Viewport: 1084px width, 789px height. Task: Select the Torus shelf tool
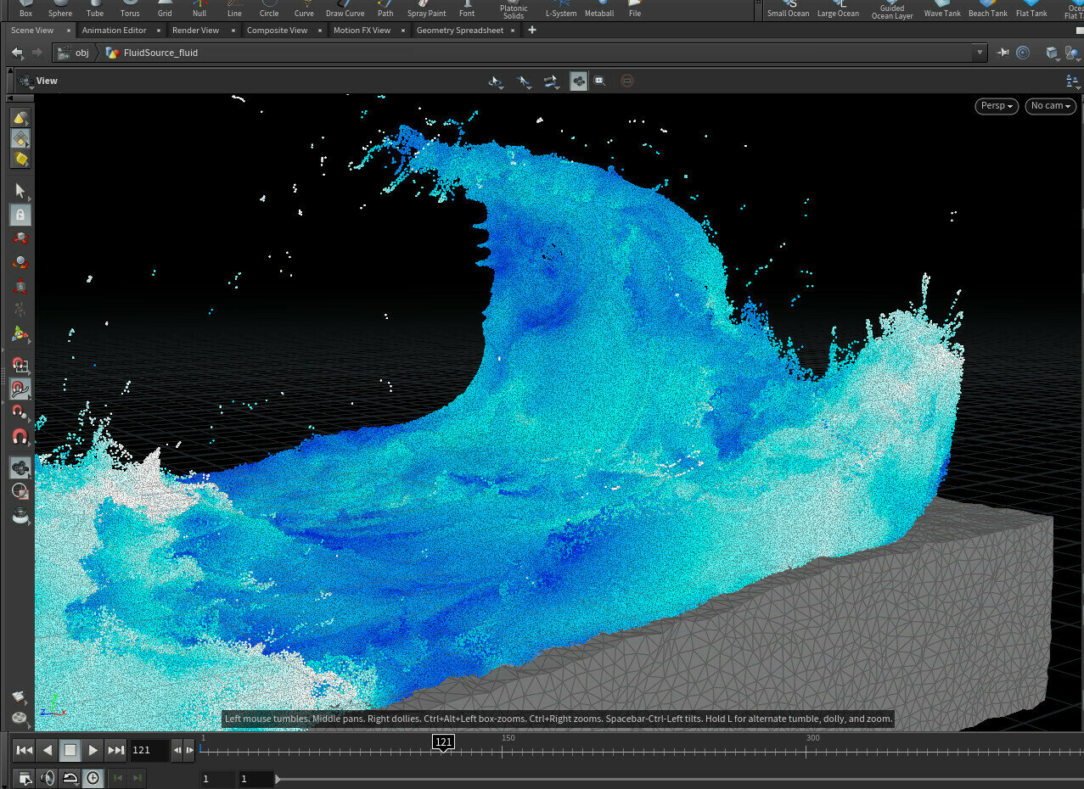coord(130,9)
